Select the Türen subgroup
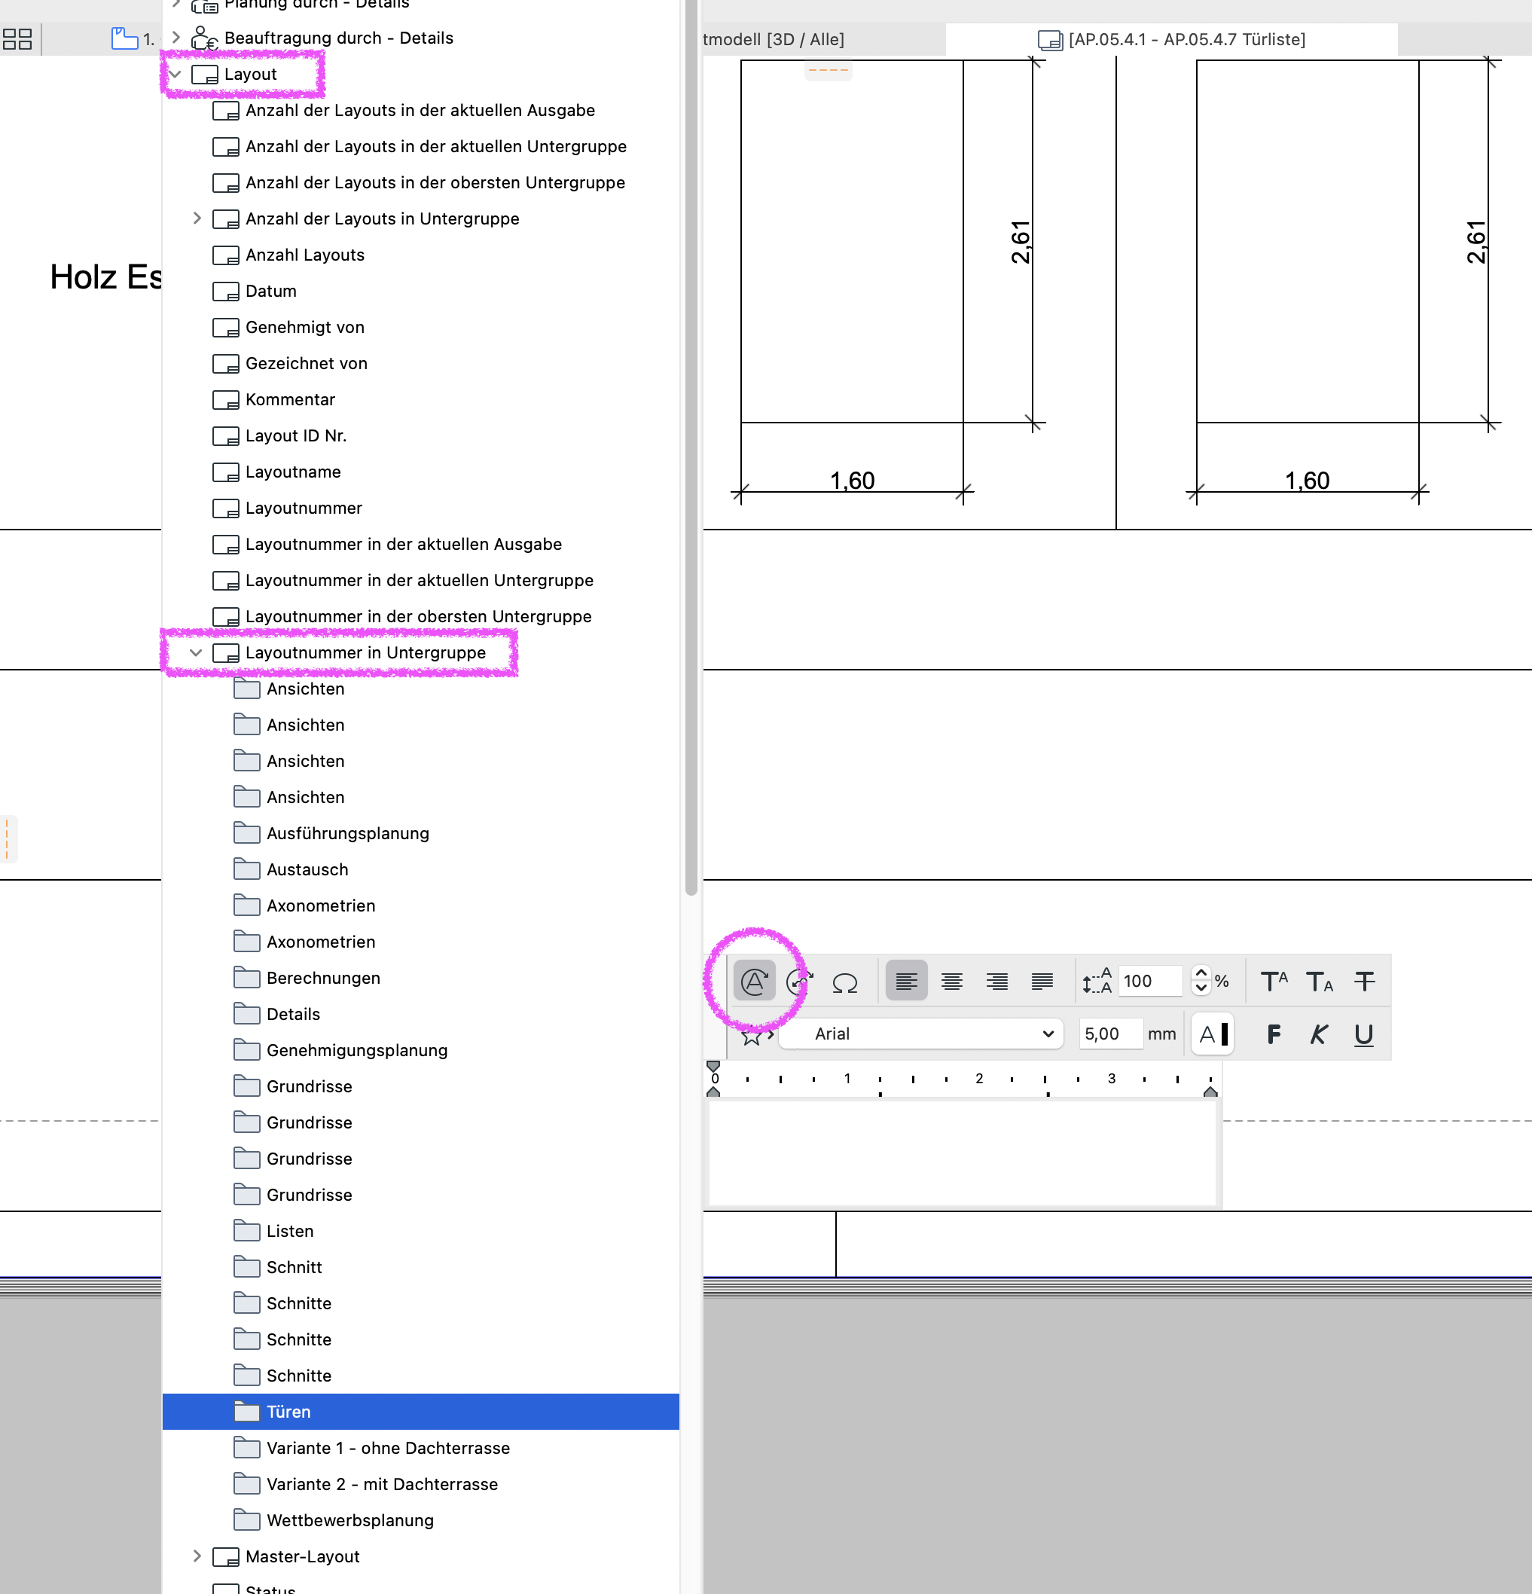Image resolution: width=1532 pixels, height=1594 pixels. [420, 1412]
